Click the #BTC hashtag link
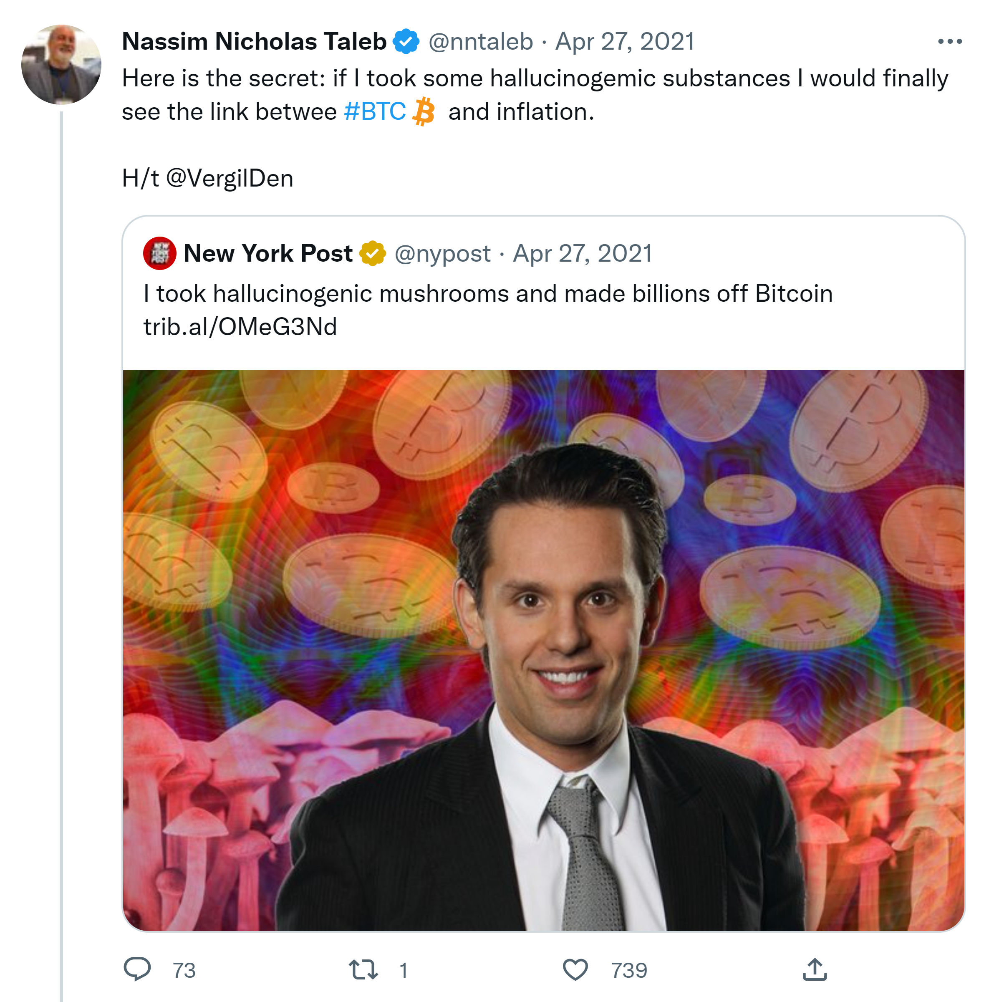This screenshot has width=984, height=1002. point(375,111)
